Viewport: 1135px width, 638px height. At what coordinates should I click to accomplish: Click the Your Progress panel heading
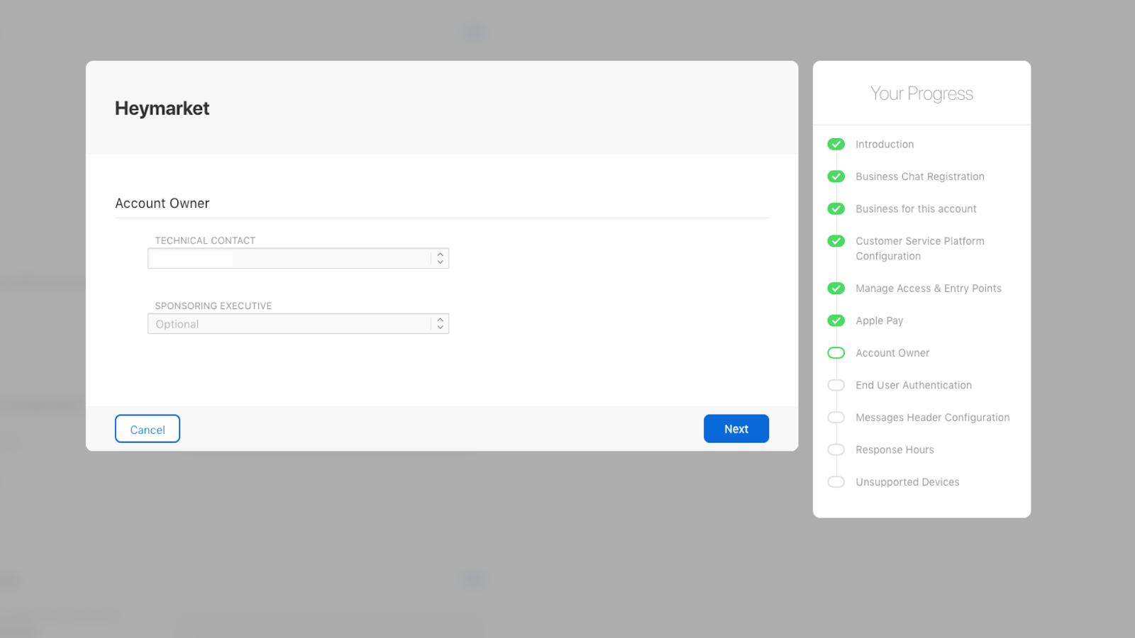tap(921, 94)
